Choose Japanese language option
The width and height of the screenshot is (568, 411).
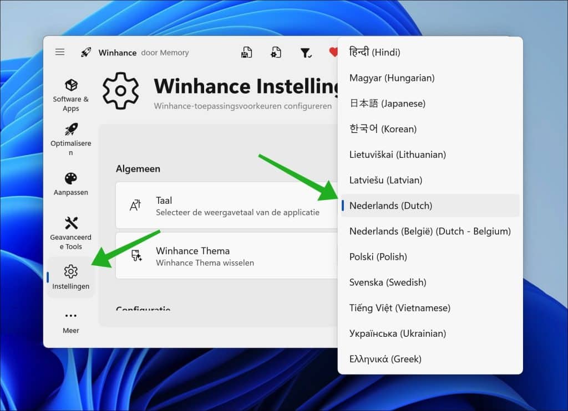point(430,104)
